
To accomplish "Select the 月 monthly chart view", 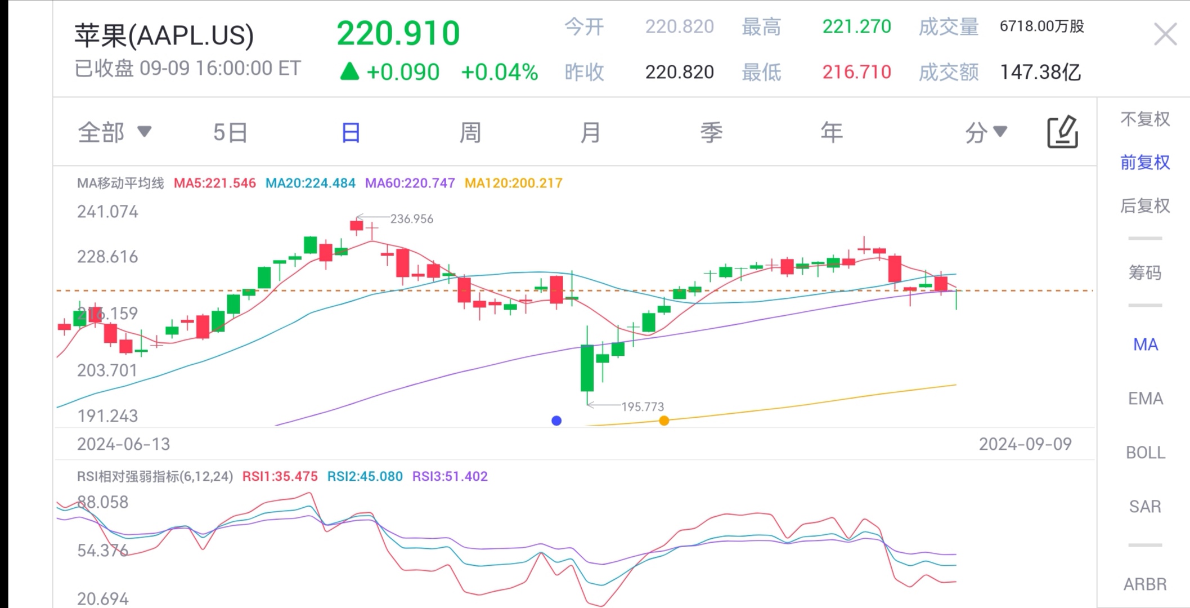I will [590, 132].
